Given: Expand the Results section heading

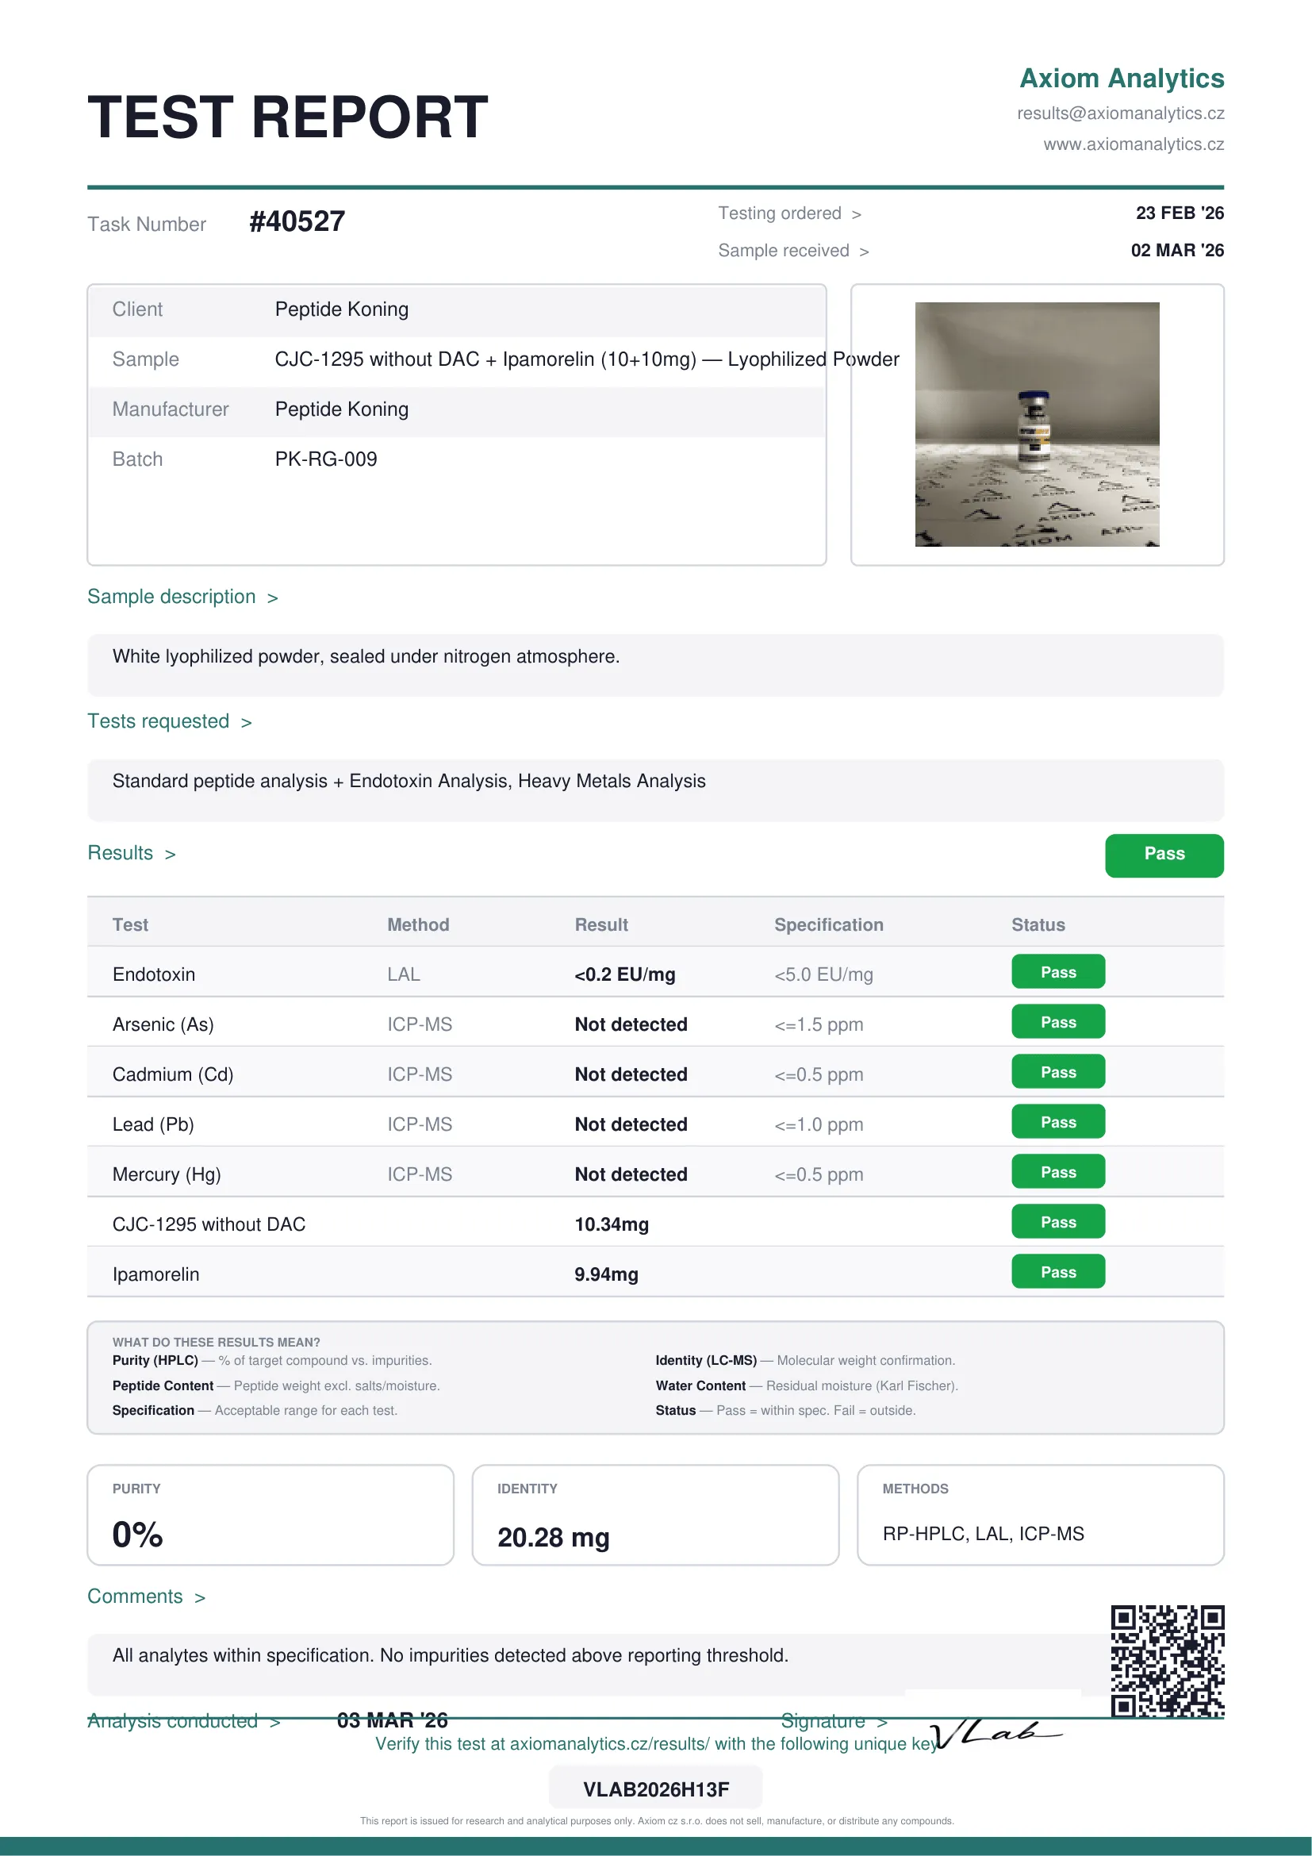Looking at the screenshot, I should 132,853.
